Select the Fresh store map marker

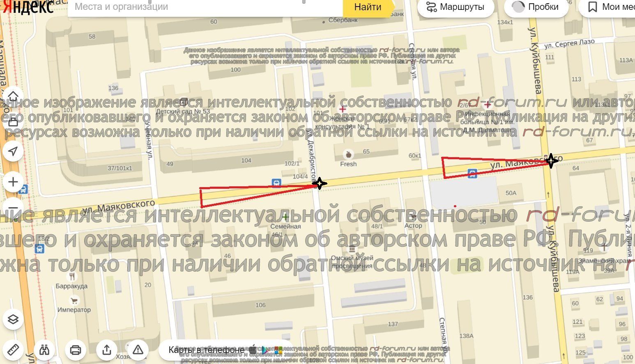348,155
